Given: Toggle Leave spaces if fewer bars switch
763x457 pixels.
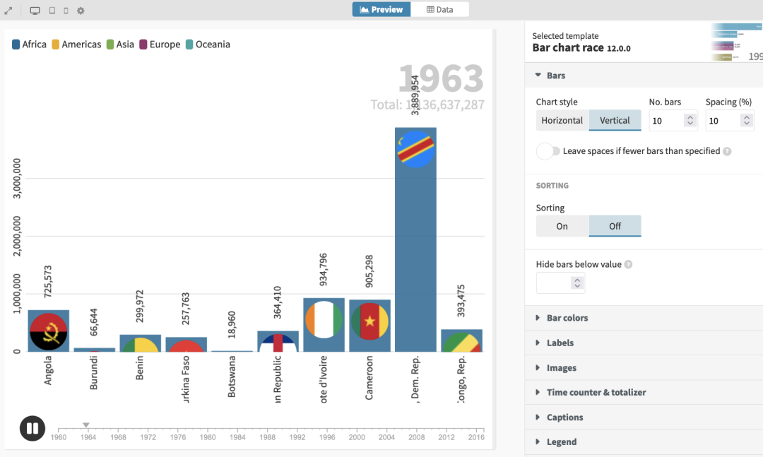Looking at the screenshot, I should coord(548,151).
